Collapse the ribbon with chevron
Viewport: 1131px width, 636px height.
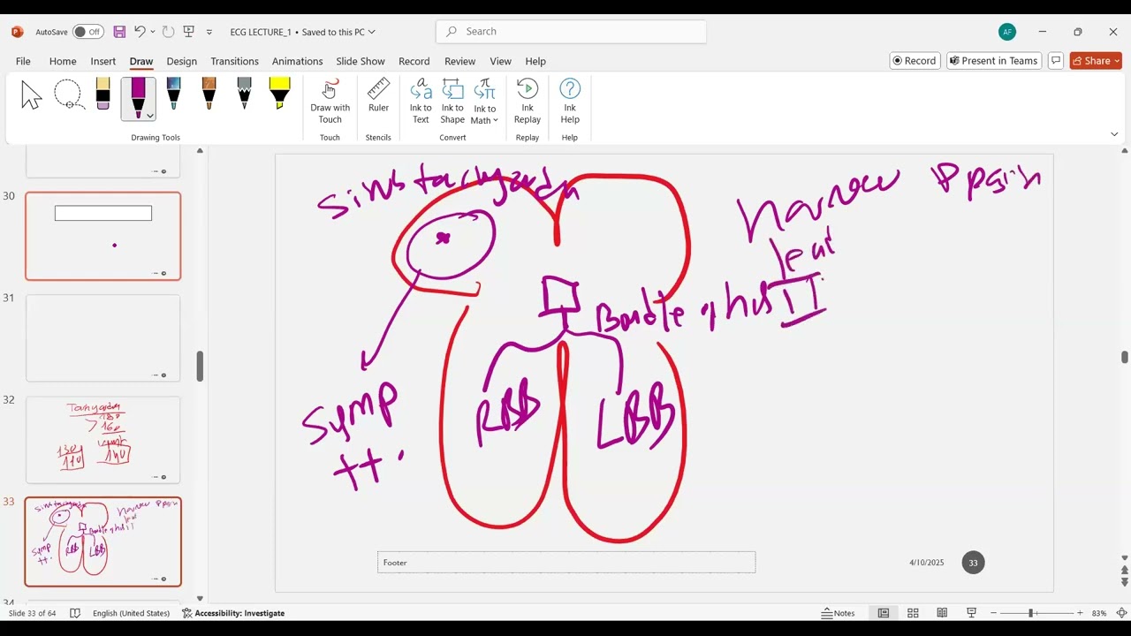(1114, 134)
